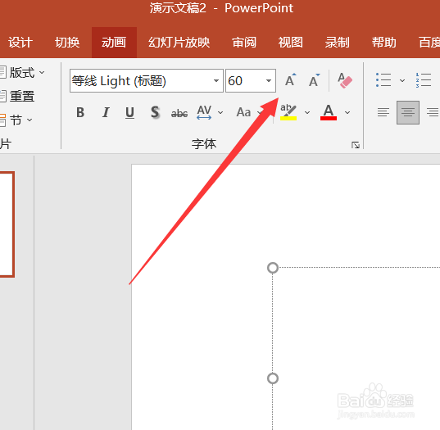Align text right
The image size is (440, 430).
point(433,112)
